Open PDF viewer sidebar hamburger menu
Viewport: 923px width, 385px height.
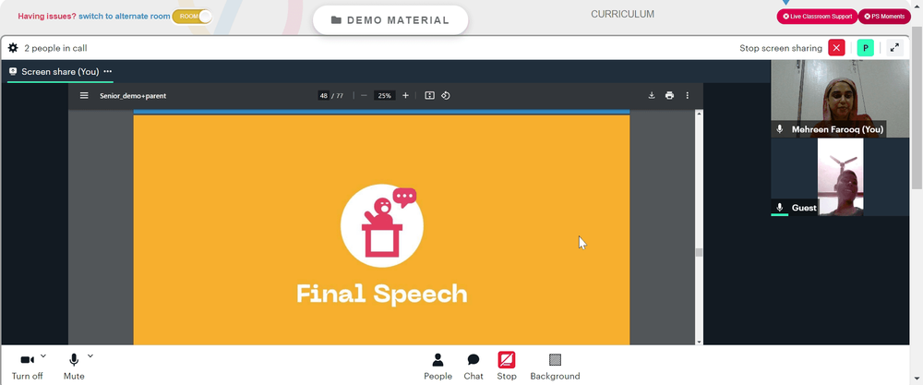(x=84, y=95)
